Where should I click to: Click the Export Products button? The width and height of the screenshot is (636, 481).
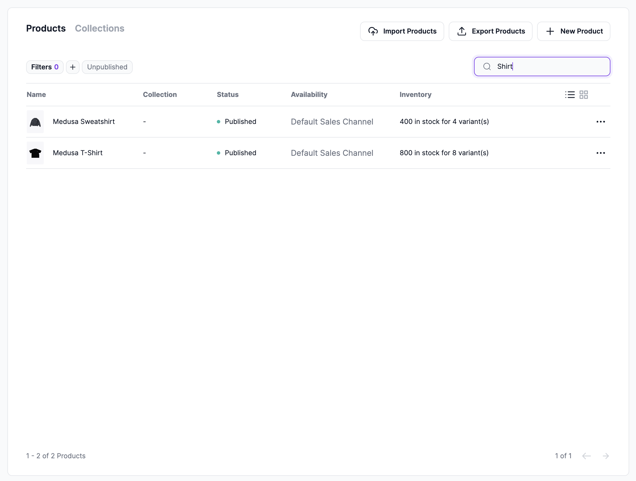pyautogui.click(x=490, y=31)
